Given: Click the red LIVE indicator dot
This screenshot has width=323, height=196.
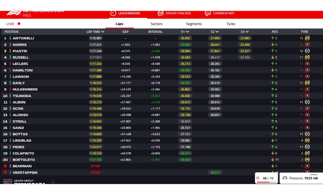Looking at the screenshot, I should click(x=19, y=24).
